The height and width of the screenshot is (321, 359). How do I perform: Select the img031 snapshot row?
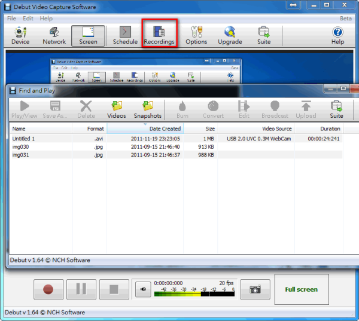tap(177, 155)
